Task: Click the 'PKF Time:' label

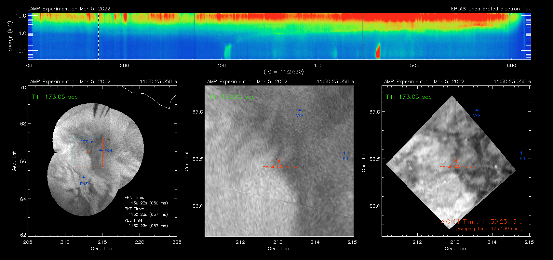Action: tap(134, 209)
